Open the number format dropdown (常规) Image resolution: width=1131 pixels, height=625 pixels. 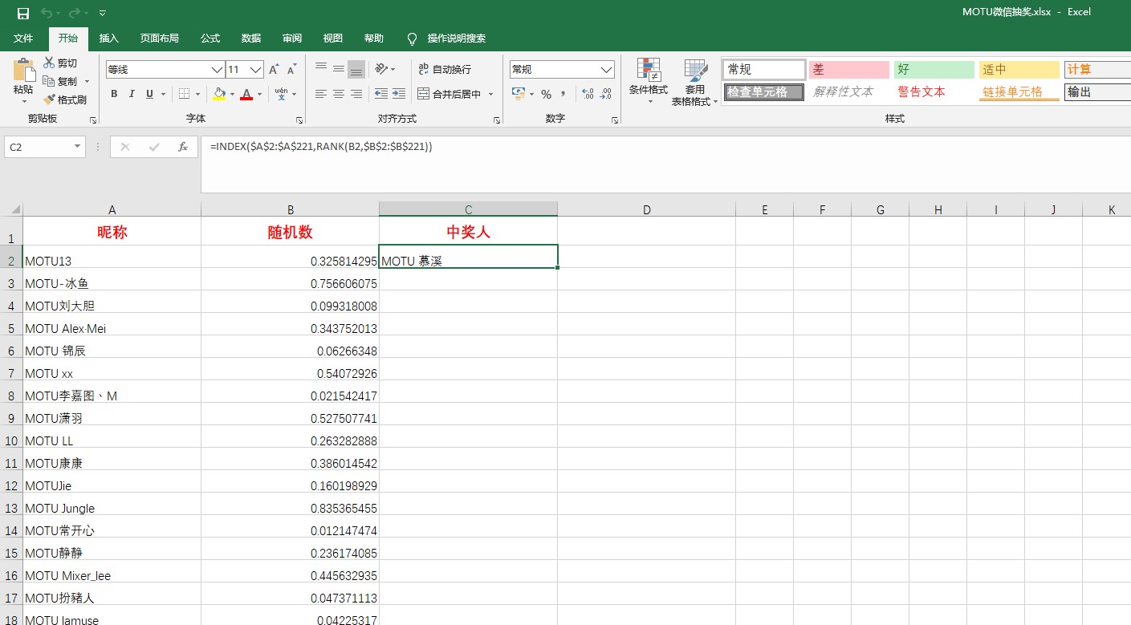click(606, 70)
